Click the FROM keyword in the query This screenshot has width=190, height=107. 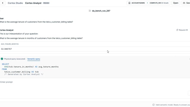4,69
